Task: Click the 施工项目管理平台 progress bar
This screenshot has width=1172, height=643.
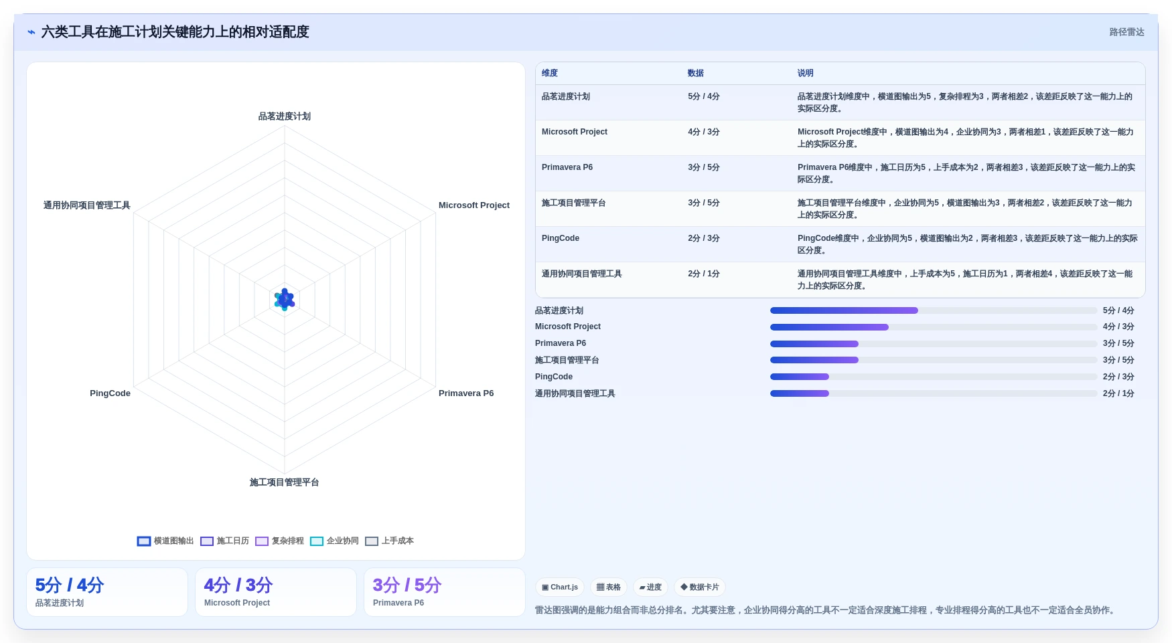Action: coord(934,360)
